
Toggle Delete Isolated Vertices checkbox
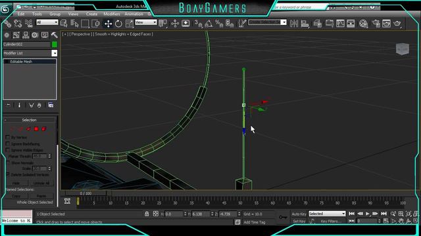coord(8,174)
